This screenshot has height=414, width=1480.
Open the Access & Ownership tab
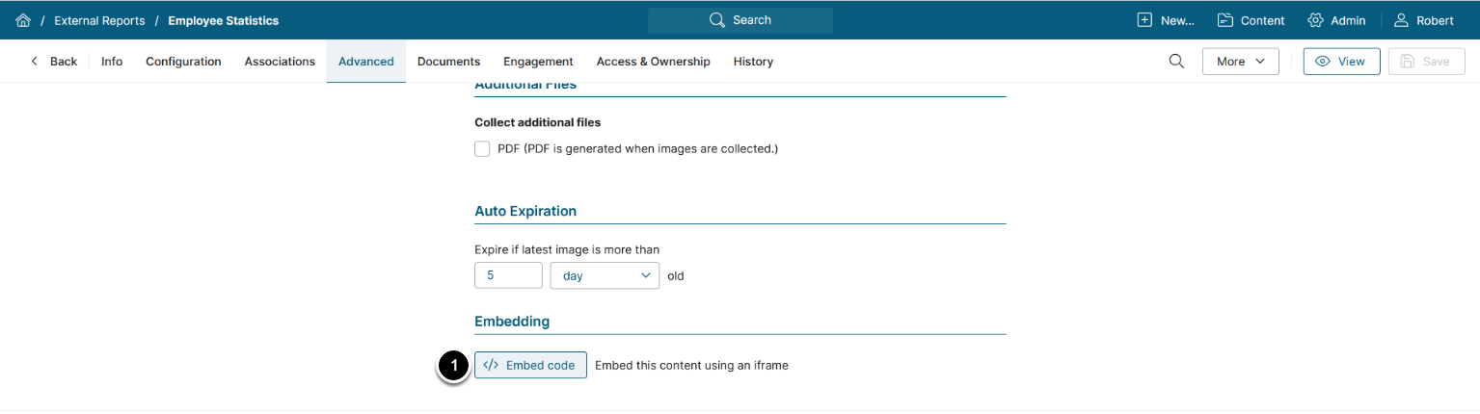653,62
